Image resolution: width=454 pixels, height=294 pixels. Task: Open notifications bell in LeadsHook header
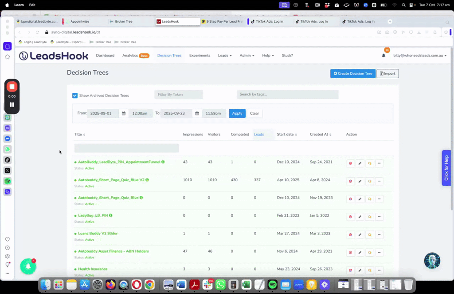coord(384,56)
